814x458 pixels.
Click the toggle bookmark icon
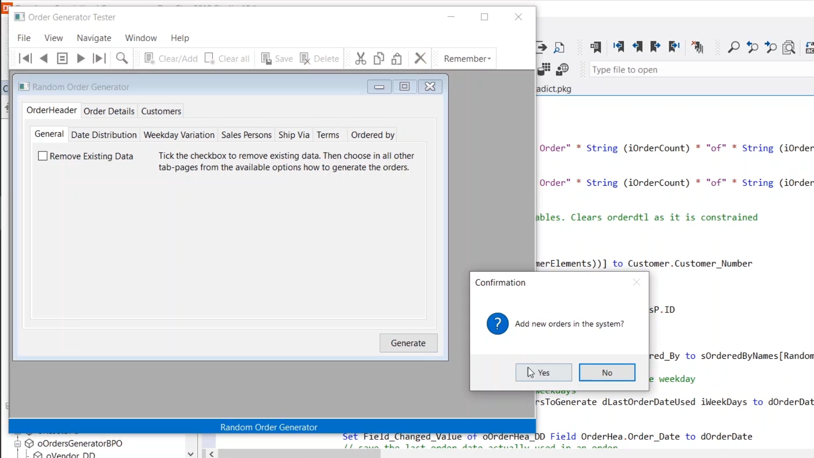coord(596,47)
